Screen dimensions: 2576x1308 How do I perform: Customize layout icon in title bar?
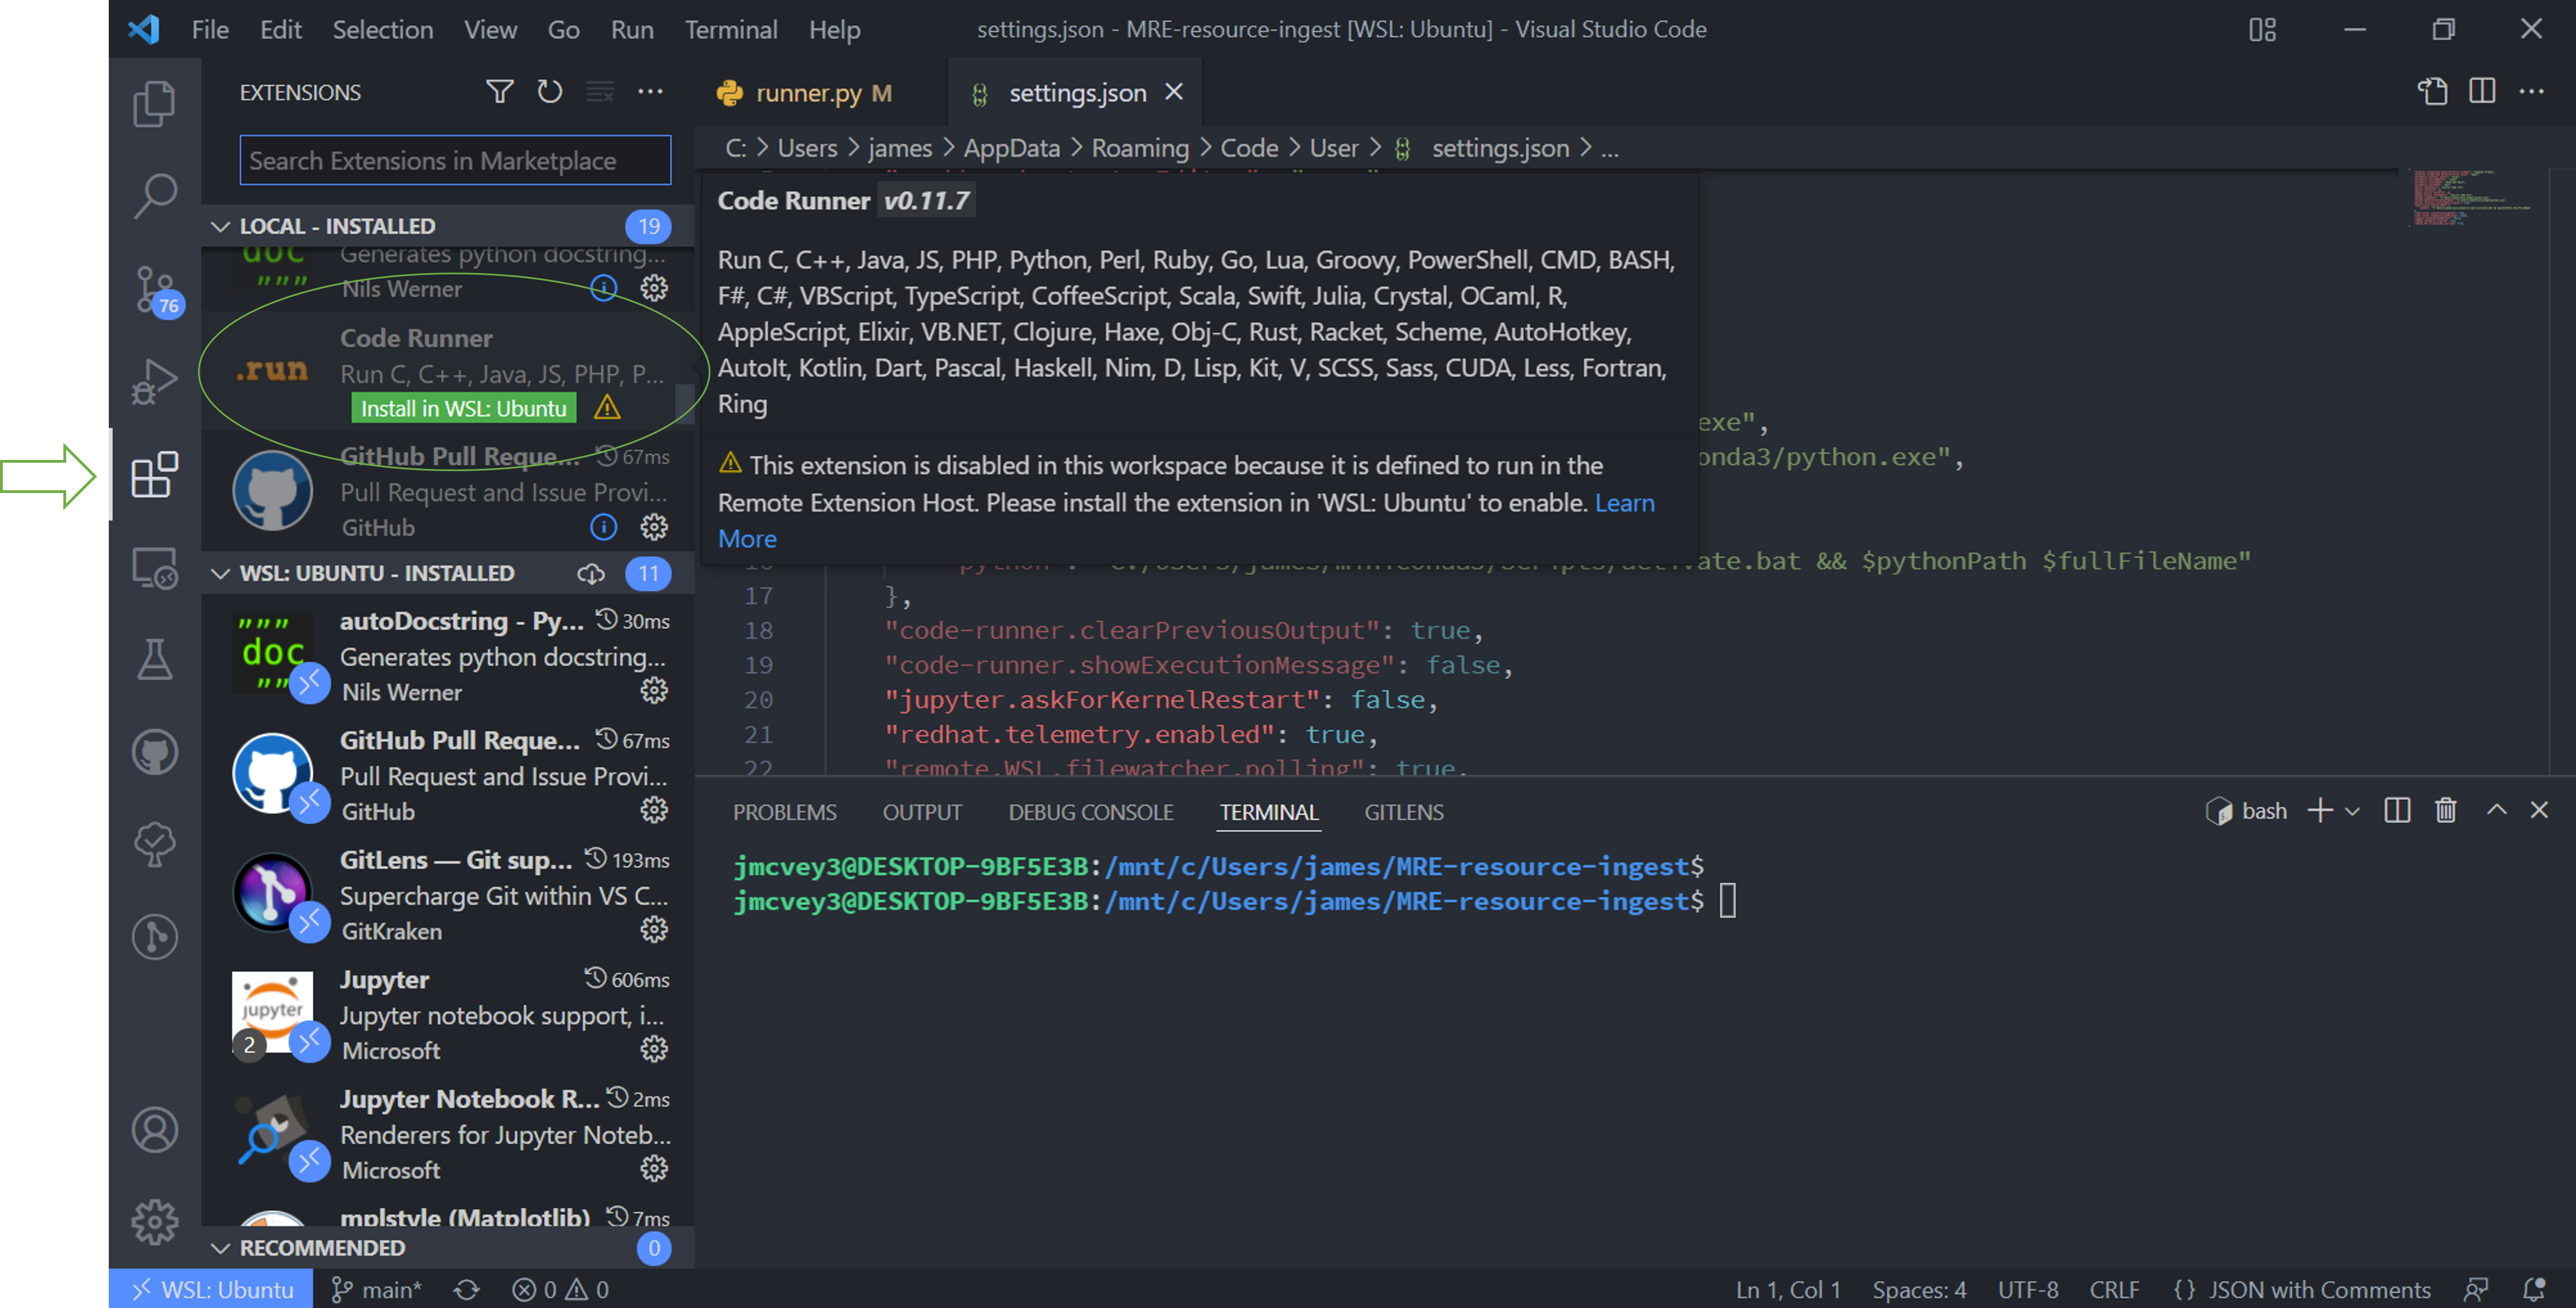(x=2262, y=29)
